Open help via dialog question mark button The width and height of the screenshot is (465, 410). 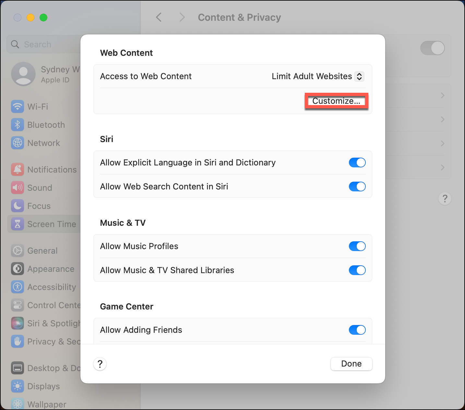pyautogui.click(x=100, y=364)
